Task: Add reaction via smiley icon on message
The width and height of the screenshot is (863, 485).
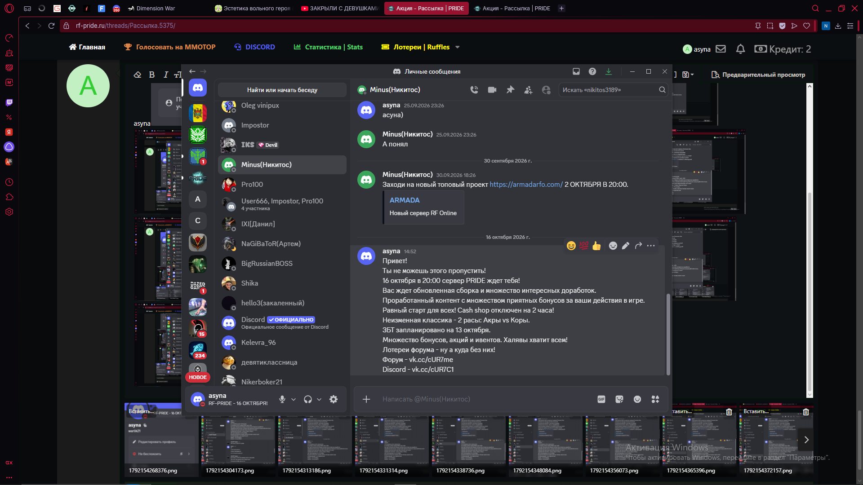Action: pyautogui.click(x=613, y=246)
